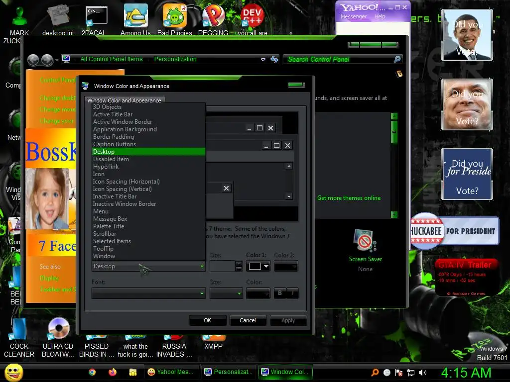This screenshot has width=510, height=382.
Task: Choose Active Title Bar in the list
Action: 148,114
